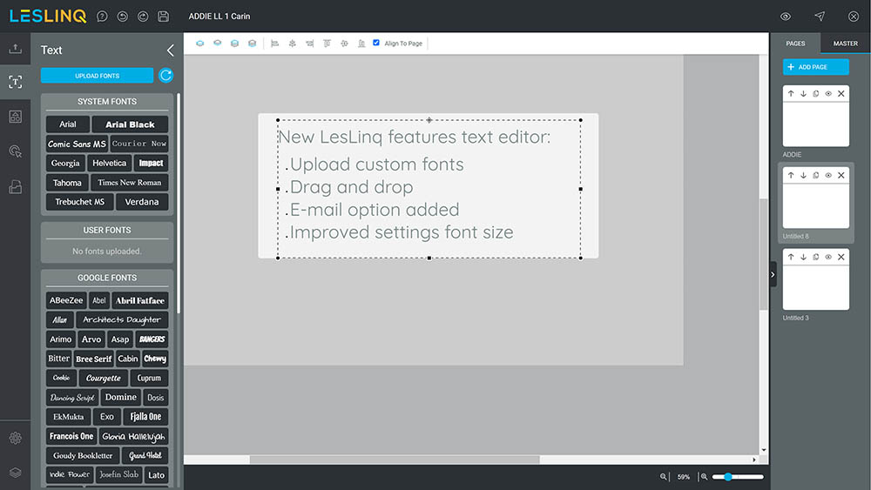Open the help question mark icon
871x490 pixels.
103,17
